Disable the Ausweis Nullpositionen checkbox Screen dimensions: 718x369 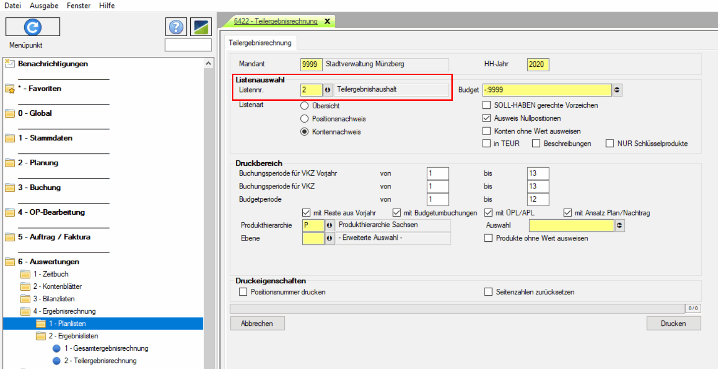tap(487, 118)
